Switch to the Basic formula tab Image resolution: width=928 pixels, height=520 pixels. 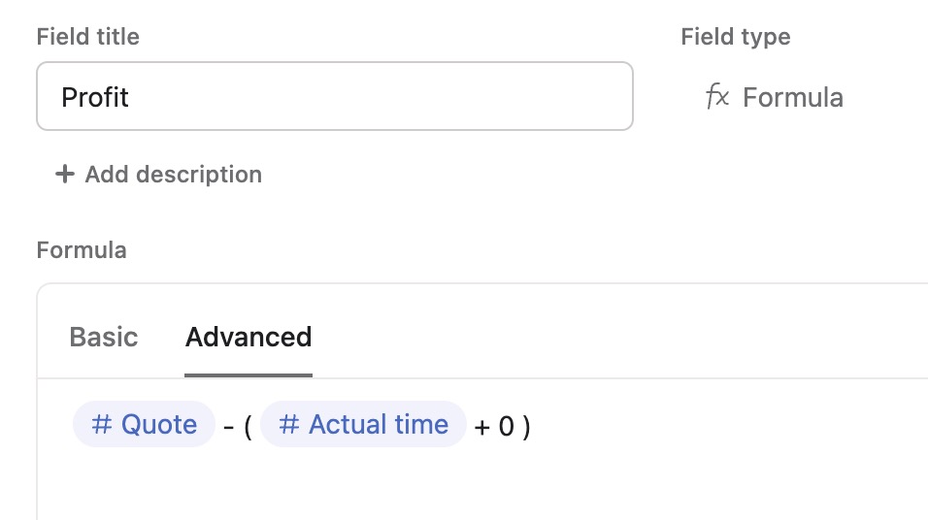pos(104,338)
